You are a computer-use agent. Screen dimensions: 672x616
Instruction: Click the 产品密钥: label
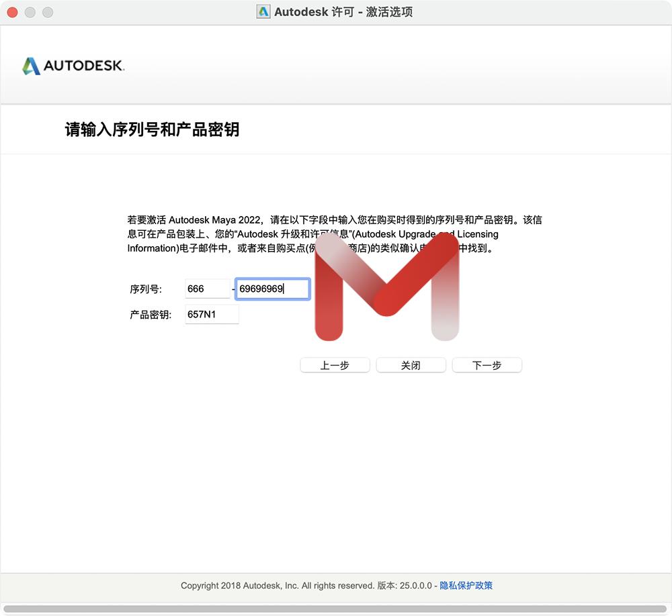pos(151,315)
